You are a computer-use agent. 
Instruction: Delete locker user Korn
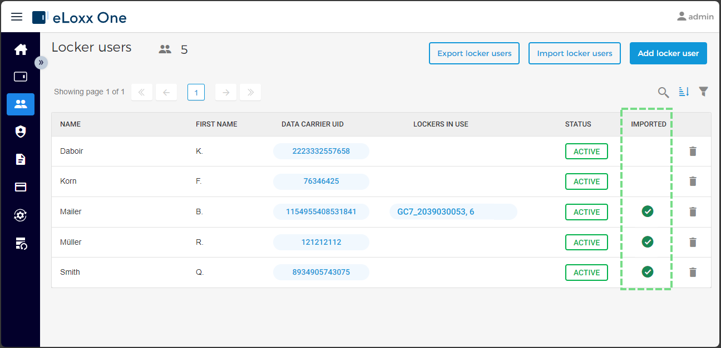pyautogui.click(x=693, y=181)
